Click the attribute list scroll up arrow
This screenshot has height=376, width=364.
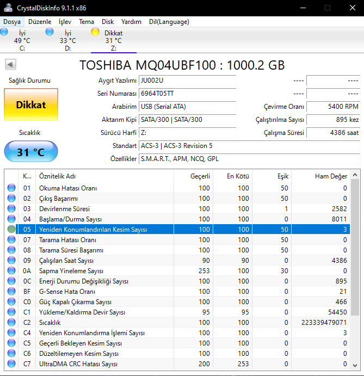[355, 175]
